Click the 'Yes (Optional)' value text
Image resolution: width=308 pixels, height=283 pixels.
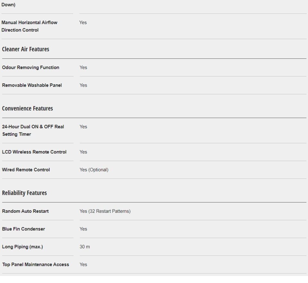pos(94,170)
